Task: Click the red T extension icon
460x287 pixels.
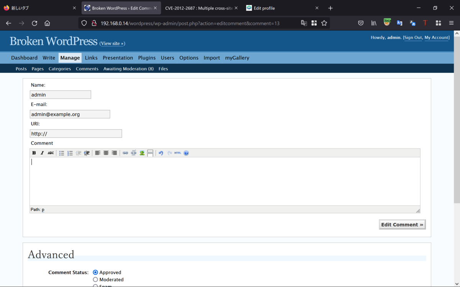Action: (x=425, y=23)
